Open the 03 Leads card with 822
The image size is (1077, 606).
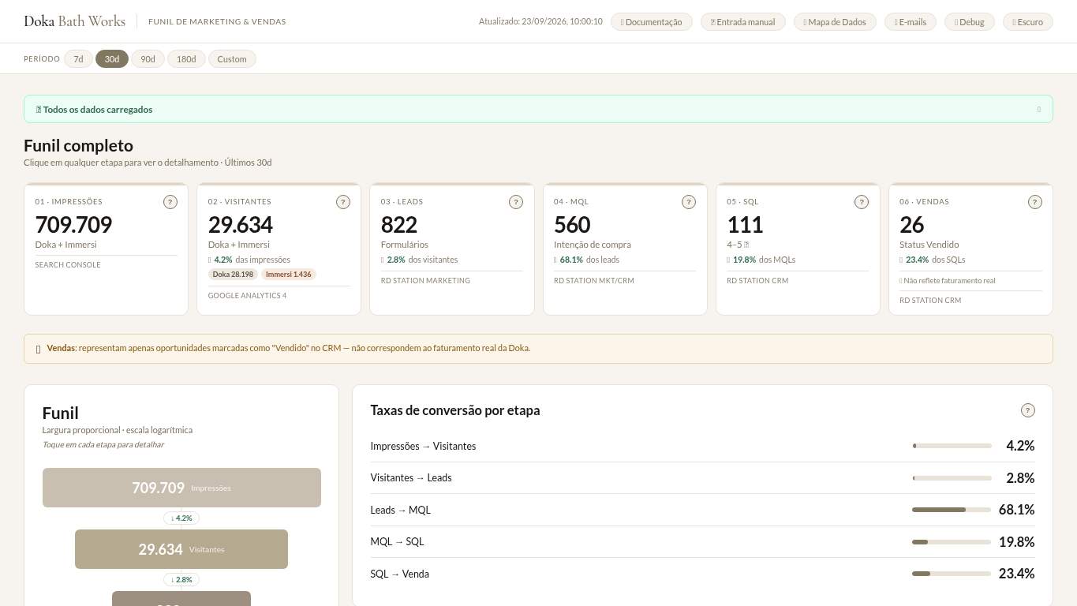click(x=451, y=249)
